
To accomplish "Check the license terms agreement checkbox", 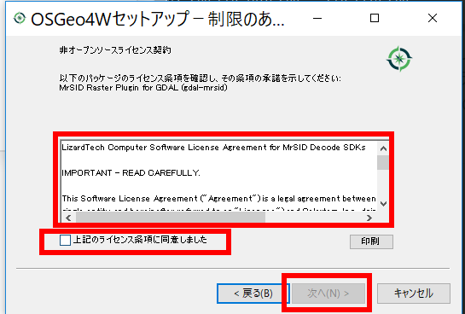I will (x=65, y=240).
